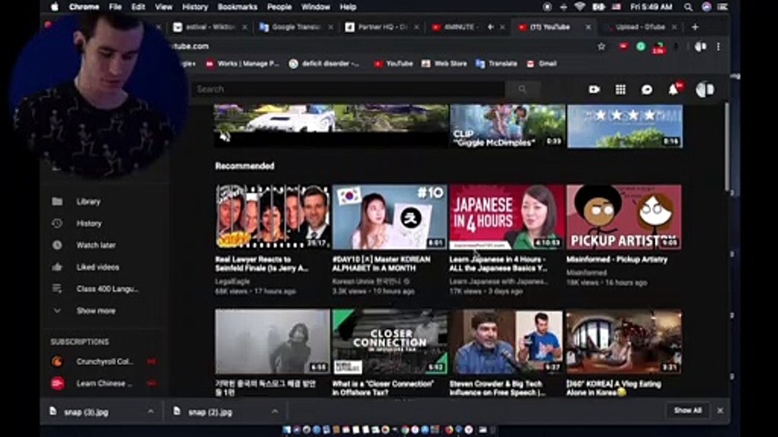This screenshot has width=778, height=437.
Task: Open the Steven Crowder & Big Tech thumbnail
Action: pos(506,342)
